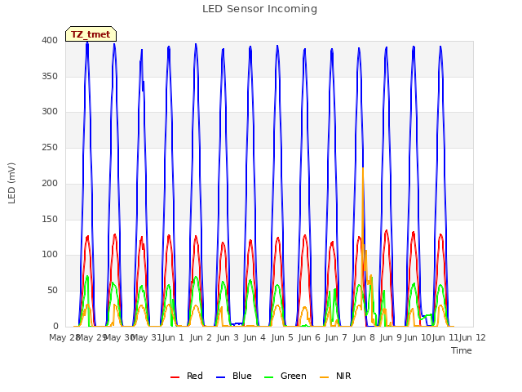This screenshot has width=522, height=392.
Task: Click the Red legend entry
Action: [x=187, y=376]
